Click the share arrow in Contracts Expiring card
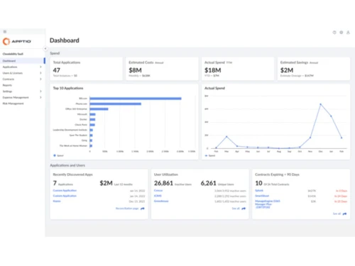 point(344,214)
